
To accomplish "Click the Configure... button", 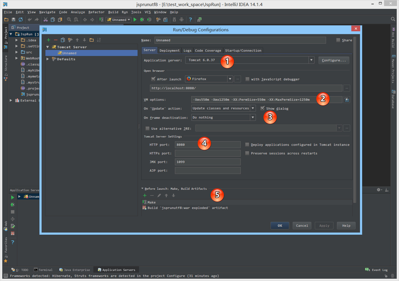I will 334,60.
